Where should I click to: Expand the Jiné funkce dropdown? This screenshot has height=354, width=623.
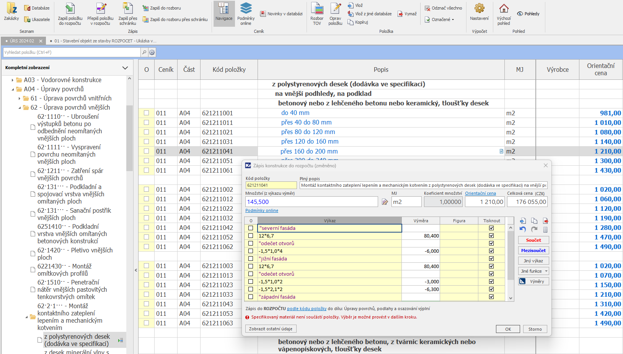[x=533, y=271]
